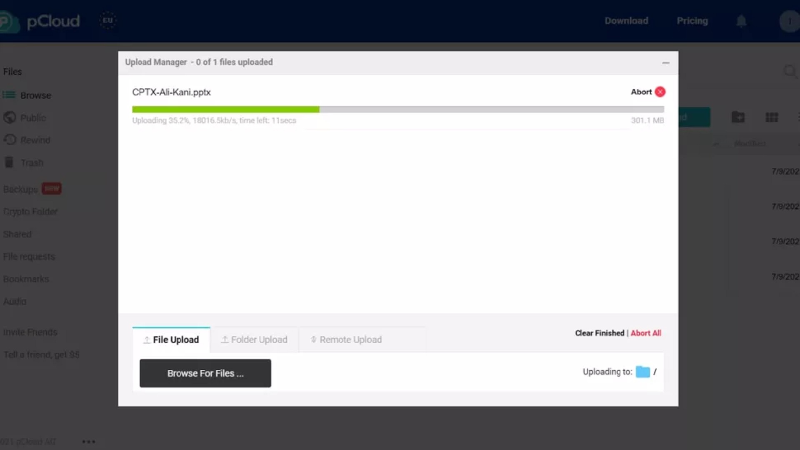Open the Trash folder
This screenshot has height=450, width=800.
coord(31,162)
